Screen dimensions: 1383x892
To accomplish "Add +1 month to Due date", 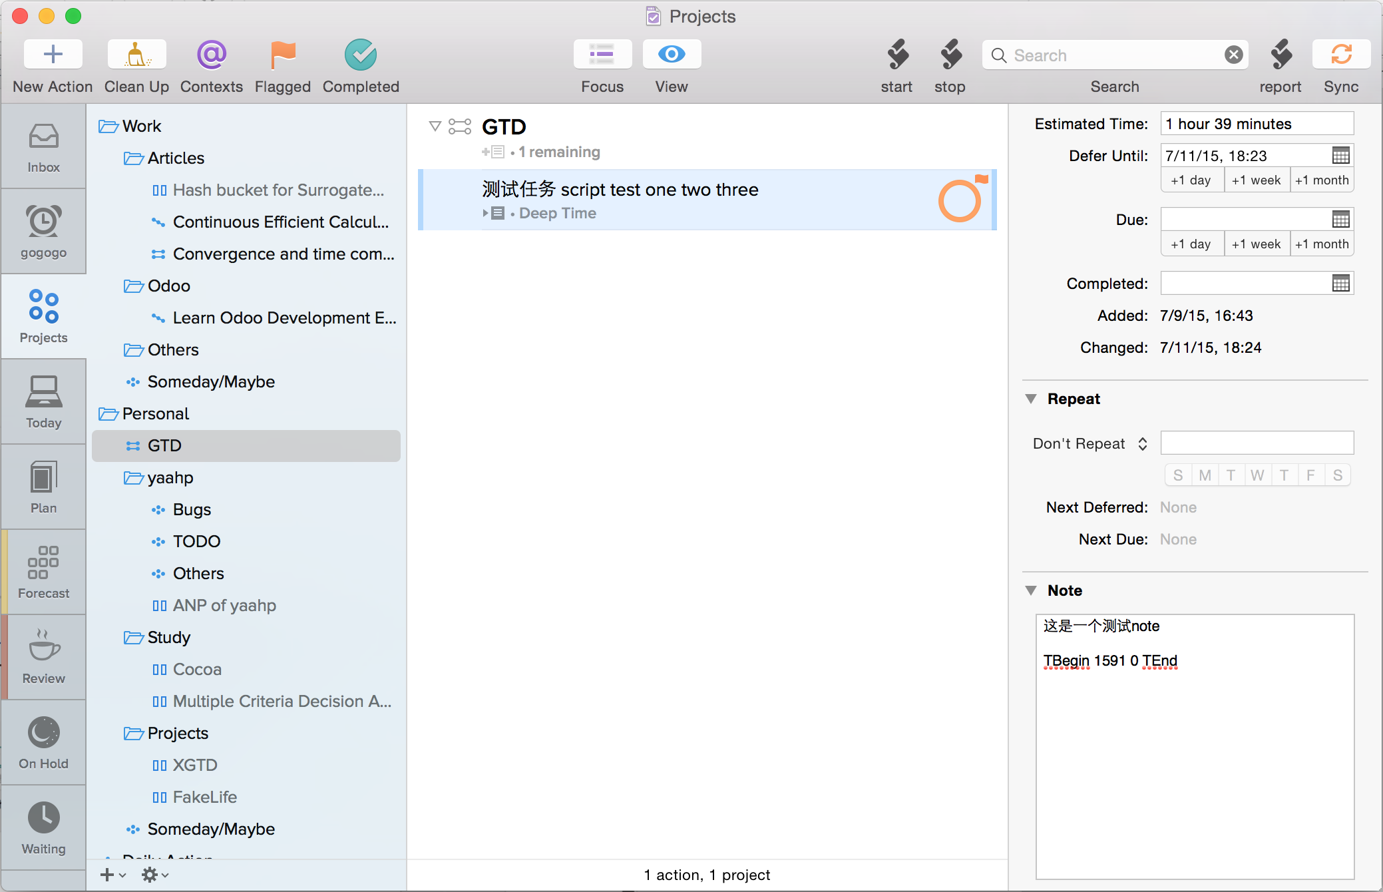I will click(1322, 244).
